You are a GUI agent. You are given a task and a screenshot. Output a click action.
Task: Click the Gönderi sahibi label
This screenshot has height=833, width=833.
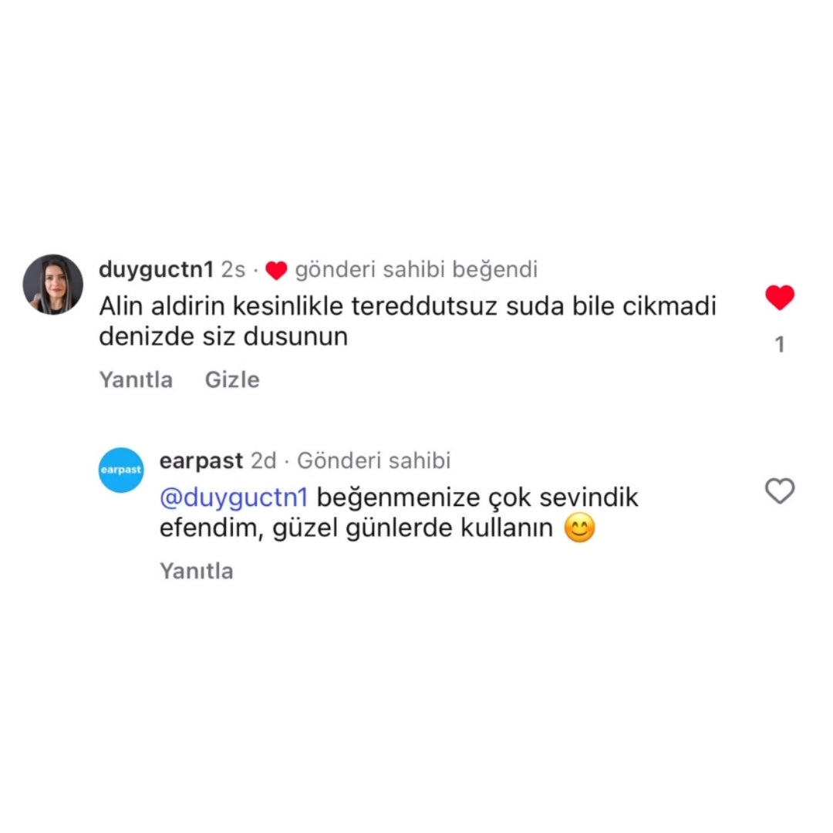click(x=373, y=460)
